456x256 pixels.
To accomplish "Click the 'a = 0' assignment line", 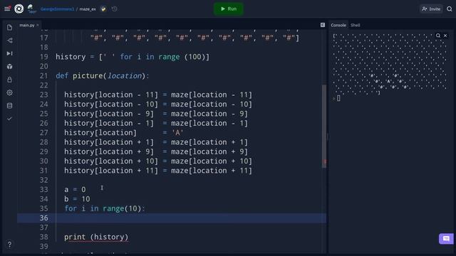I will click(x=75, y=190).
